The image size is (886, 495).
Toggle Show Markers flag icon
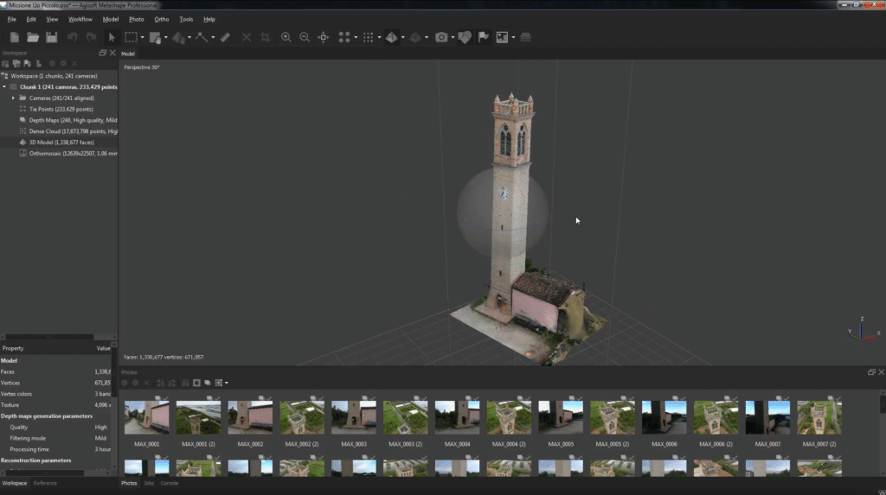tap(483, 37)
